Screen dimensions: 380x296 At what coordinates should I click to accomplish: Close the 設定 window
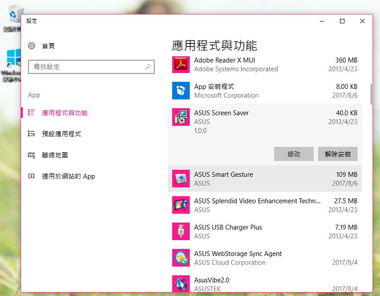362,22
